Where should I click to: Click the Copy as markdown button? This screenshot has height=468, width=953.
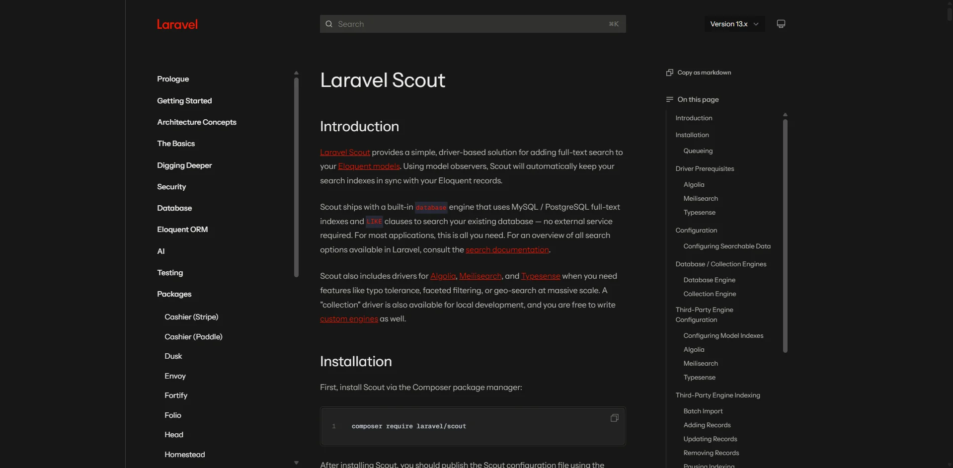[x=699, y=73]
